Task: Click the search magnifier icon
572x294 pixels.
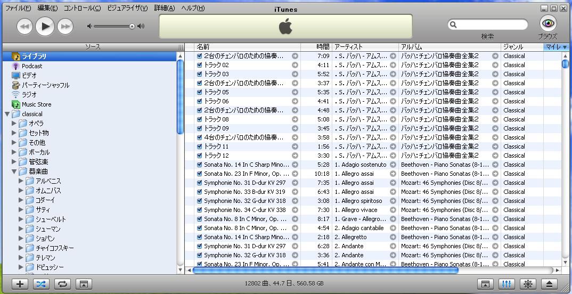Action: coord(453,25)
